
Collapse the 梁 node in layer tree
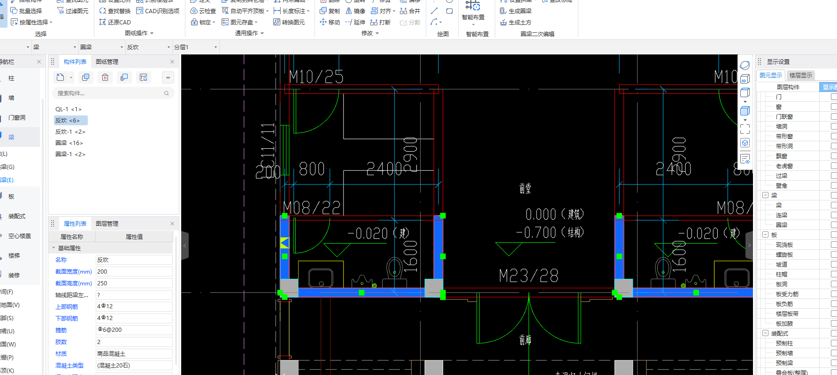[765, 195]
